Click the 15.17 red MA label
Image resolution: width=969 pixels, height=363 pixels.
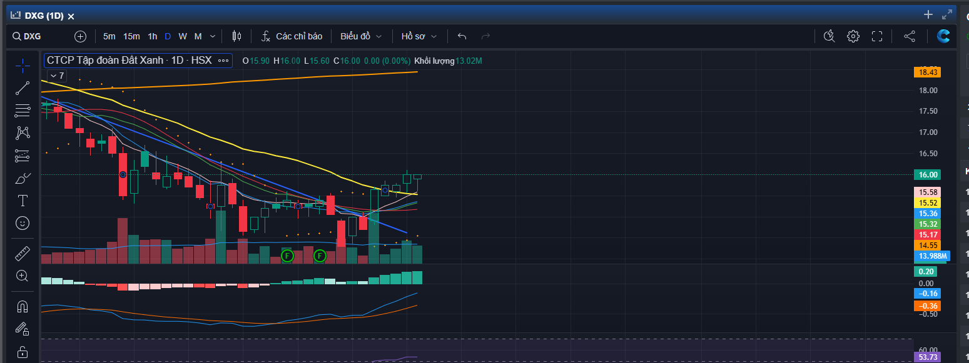pyautogui.click(x=927, y=235)
